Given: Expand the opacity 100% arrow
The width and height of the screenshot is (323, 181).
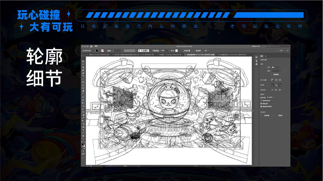Looking at the screenshot, I should (169, 51).
